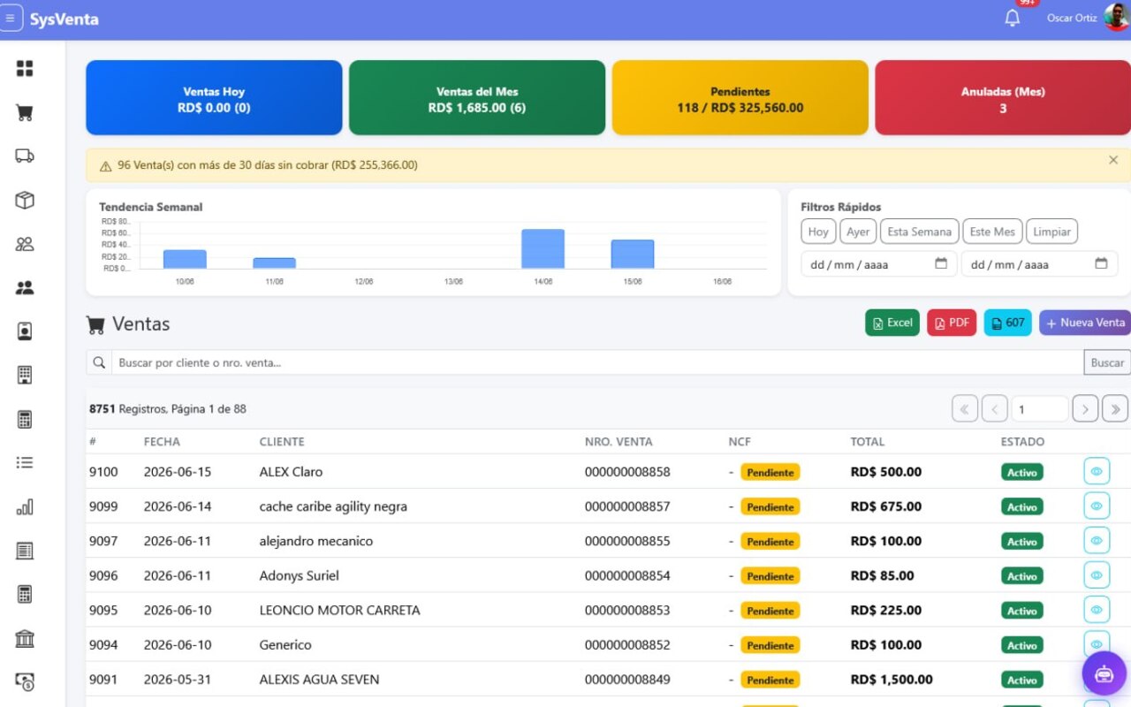Open the bulleted list sidebar icon
The height and width of the screenshot is (707, 1131).
[25, 463]
